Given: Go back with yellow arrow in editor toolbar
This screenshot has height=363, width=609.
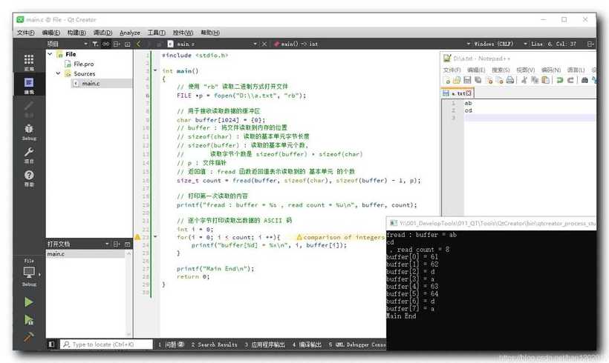Looking at the screenshot, I should (139, 44).
